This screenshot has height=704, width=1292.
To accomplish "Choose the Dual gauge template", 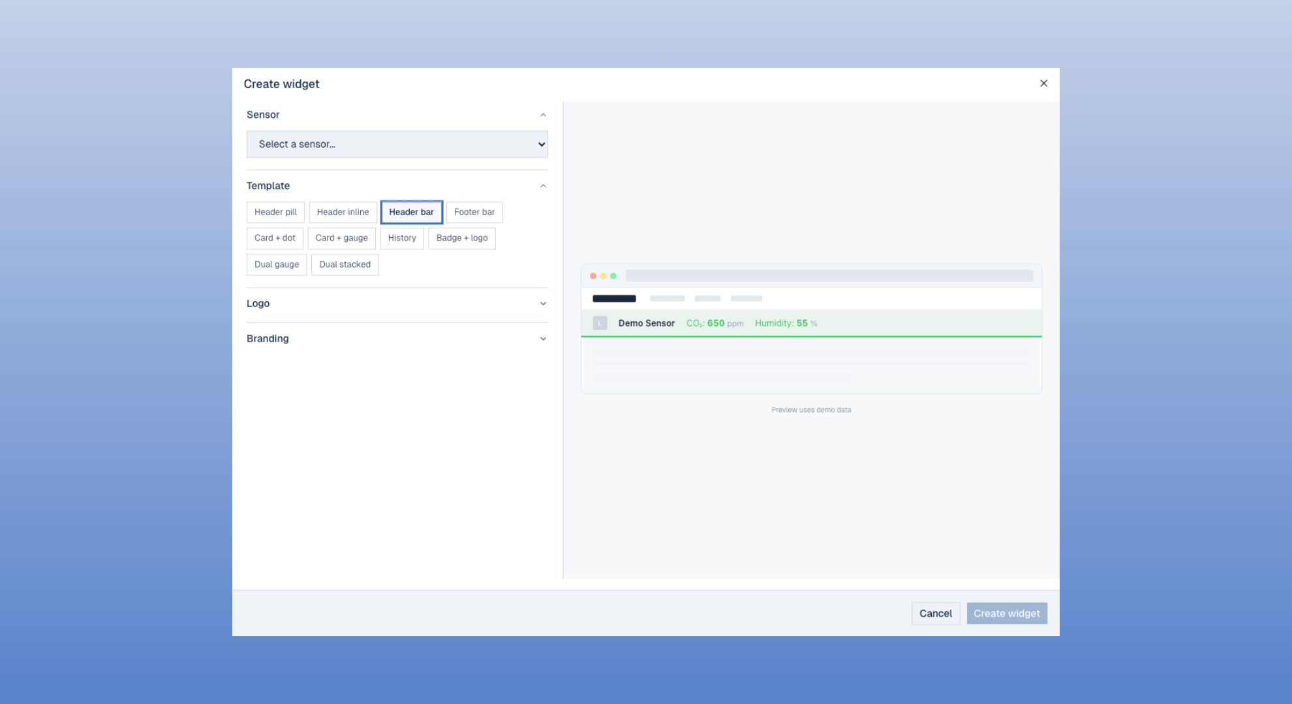I will 277,265.
